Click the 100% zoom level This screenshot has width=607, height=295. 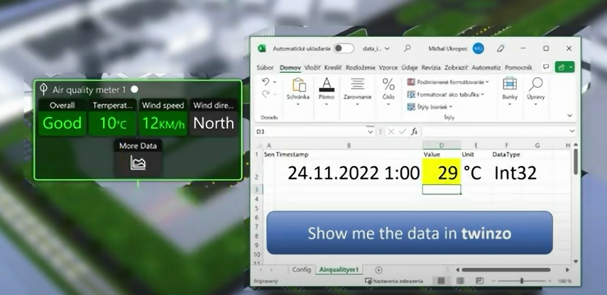[565, 281]
